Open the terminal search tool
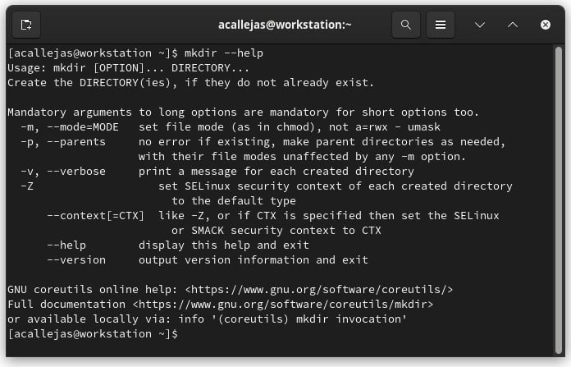Image resolution: width=571 pixels, height=367 pixels. pos(405,25)
